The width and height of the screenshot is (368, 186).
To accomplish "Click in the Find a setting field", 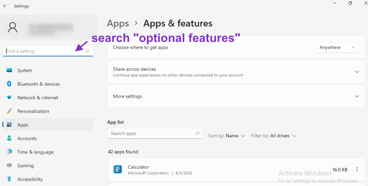I will pos(48,51).
